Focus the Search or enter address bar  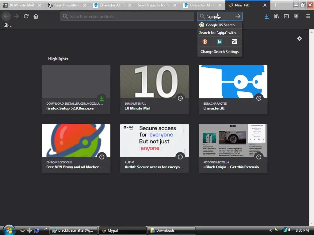coord(127,17)
